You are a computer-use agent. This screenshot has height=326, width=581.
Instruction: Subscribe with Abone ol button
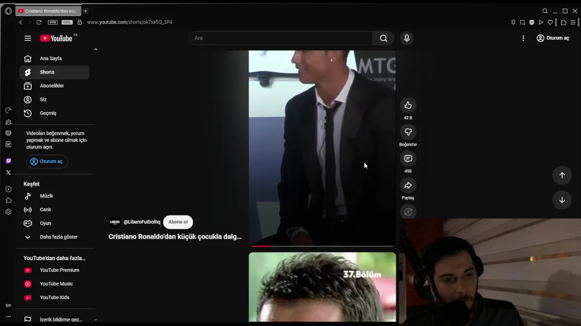(x=178, y=222)
